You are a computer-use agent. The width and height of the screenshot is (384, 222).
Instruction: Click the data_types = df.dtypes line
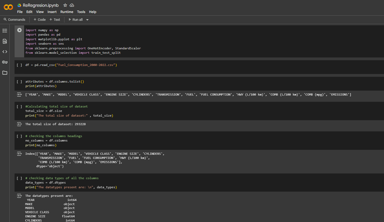[45, 182]
